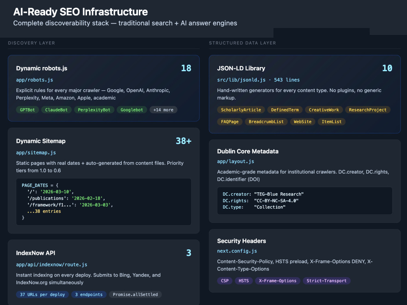Select the ResearchProject schema tag
Image resolution: width=407 pixels, height=305 pixels.
tap(368, 110)
